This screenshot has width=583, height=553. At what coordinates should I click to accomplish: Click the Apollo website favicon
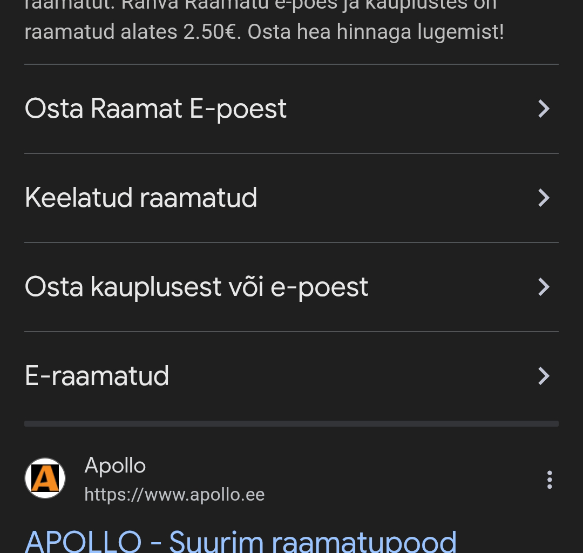(45, 477)
